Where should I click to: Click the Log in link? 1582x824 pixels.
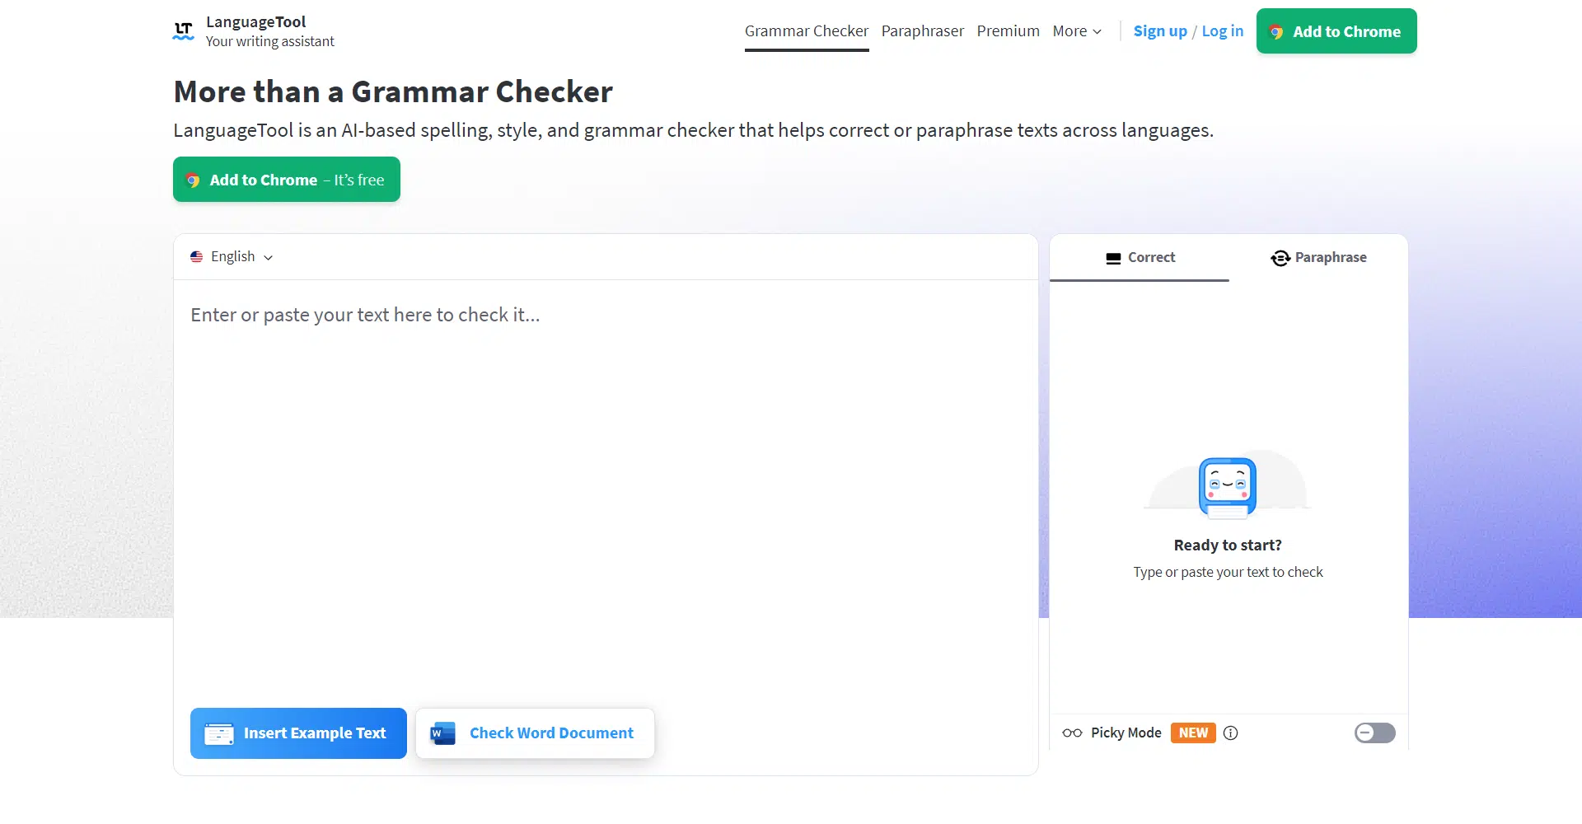click(x=1222, y=31)
